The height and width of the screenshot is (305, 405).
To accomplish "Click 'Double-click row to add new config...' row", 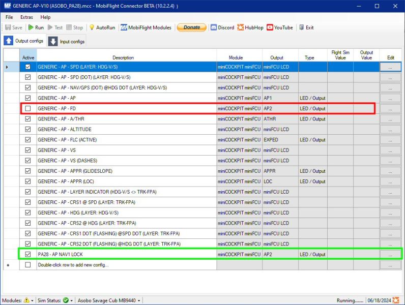I will click(x=127, y=265).
